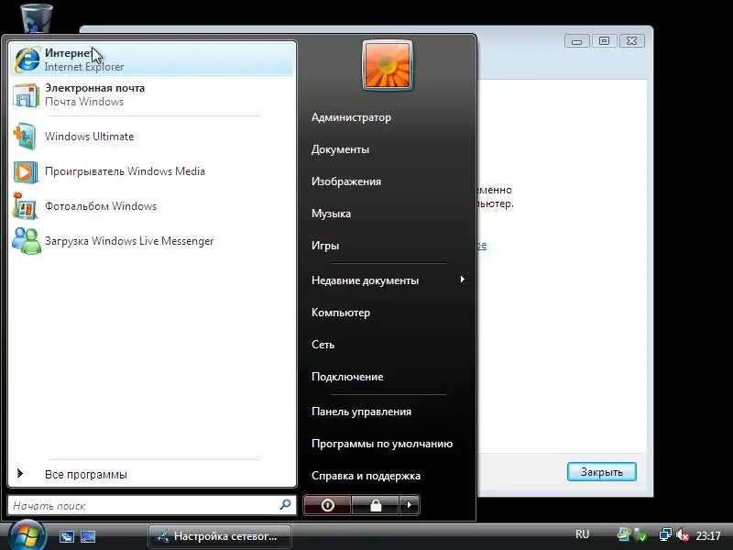Launch the Windows Media Player icon

26,171
